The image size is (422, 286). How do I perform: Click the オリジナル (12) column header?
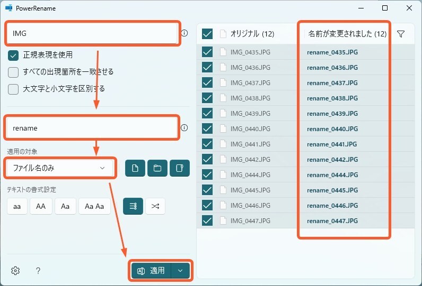point(252,34)
